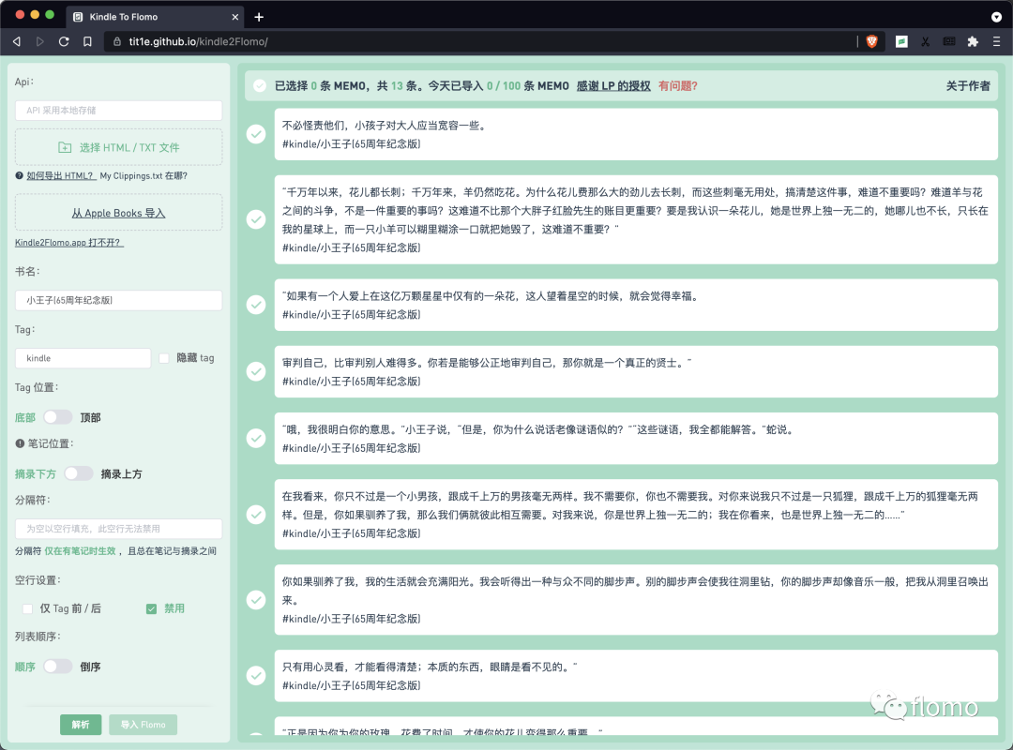
Task: Reload the Kindle To Flomo page
Action: (64, 41)
